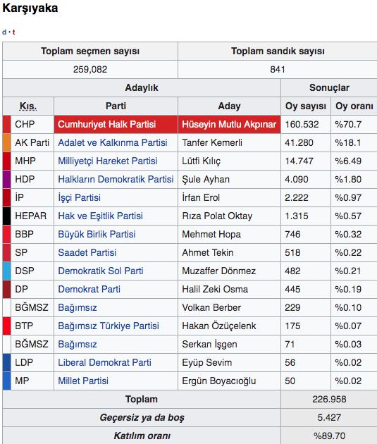Click the Sonuçlar header cell

pyautogui.click(x=329, y=88)
